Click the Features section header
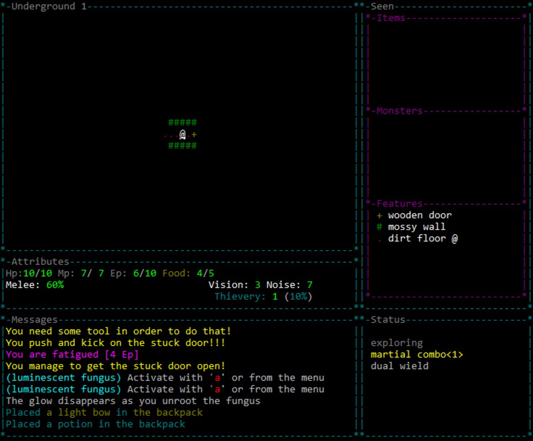 [x=399, y=204]
